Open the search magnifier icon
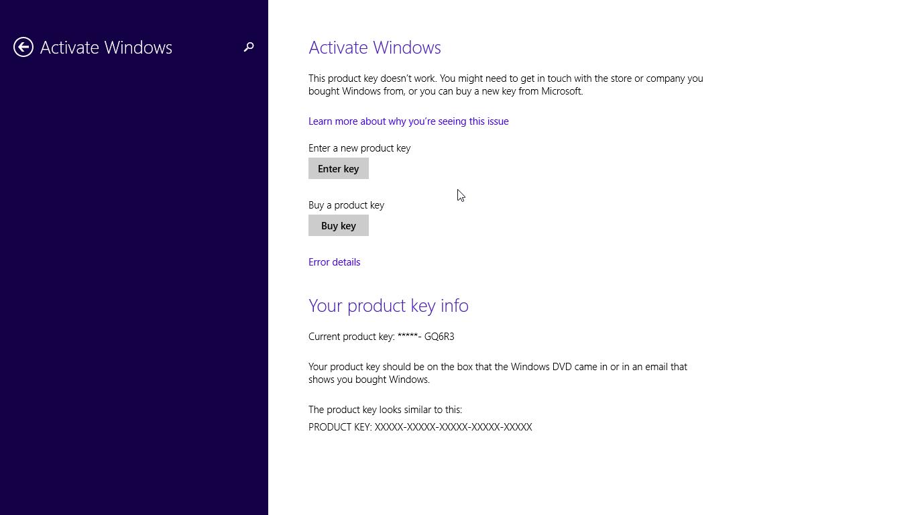The image size is (916, 515). 249,47
